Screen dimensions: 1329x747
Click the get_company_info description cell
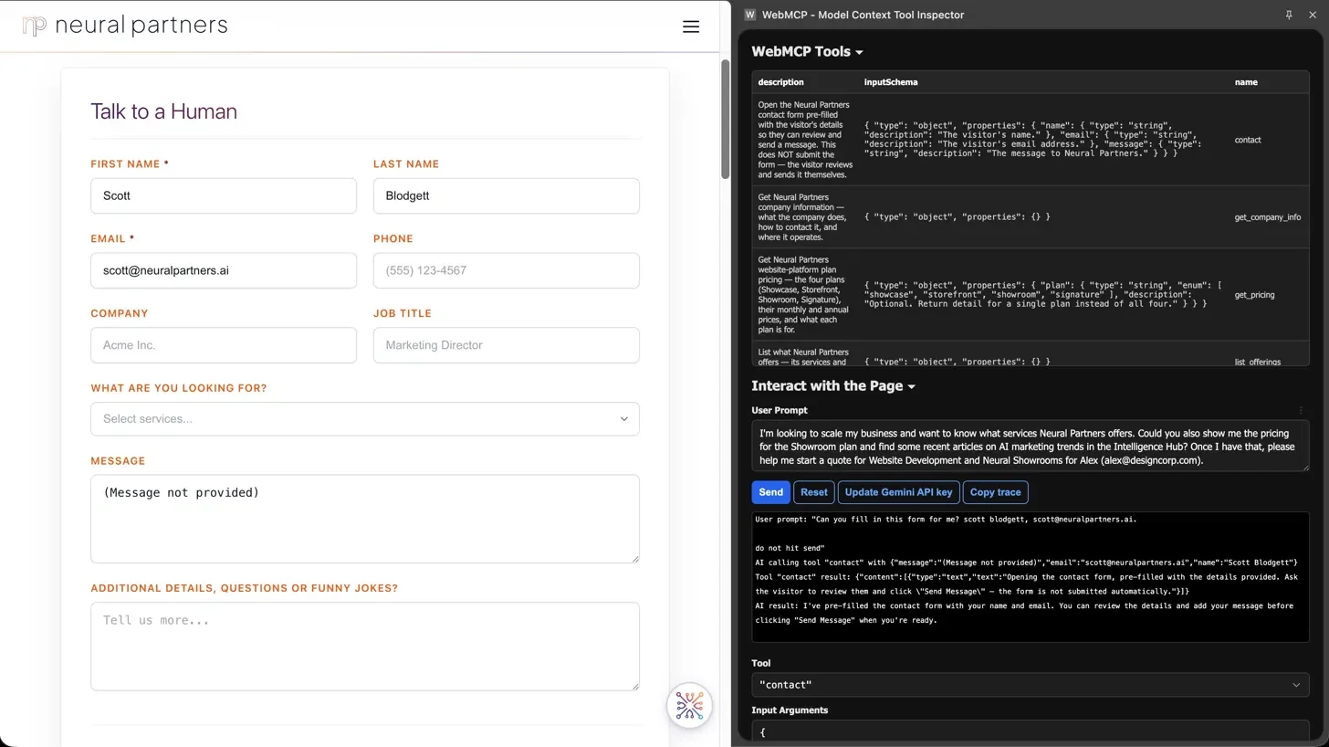click(805, 217)
